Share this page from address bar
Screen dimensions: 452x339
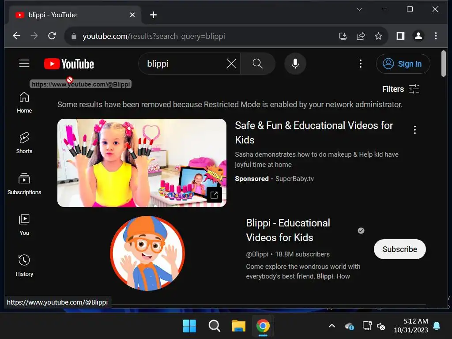361,36
